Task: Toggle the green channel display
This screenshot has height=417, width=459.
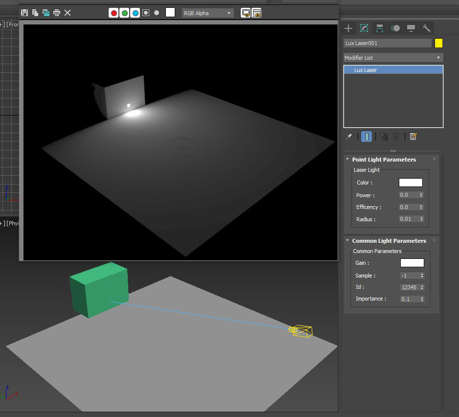Action: coord(125,13)
